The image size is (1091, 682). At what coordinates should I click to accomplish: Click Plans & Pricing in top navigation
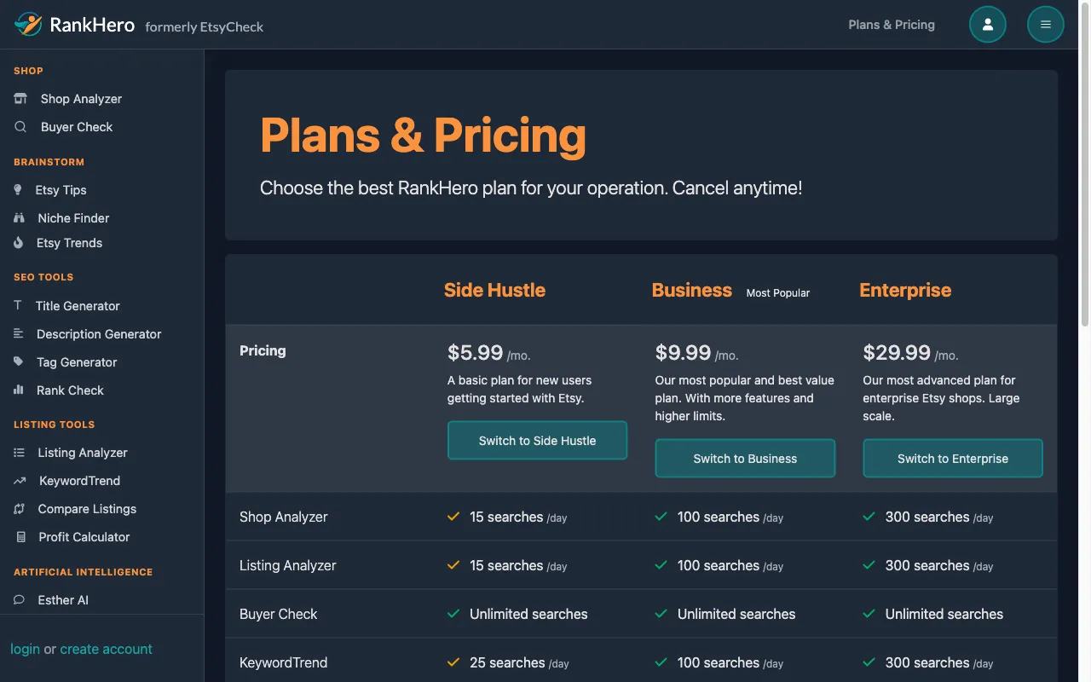click(892, 25)
